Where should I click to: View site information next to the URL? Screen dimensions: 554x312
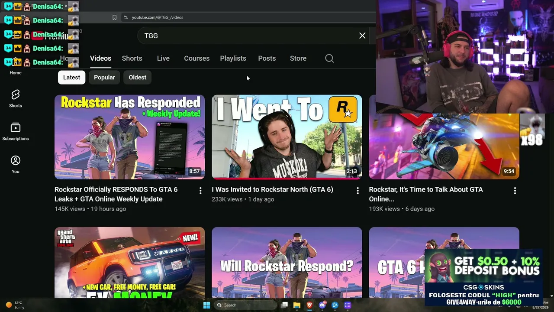(x=126, y=17)
